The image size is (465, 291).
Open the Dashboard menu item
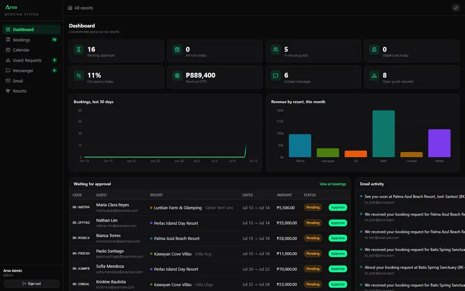click(31, 30)
